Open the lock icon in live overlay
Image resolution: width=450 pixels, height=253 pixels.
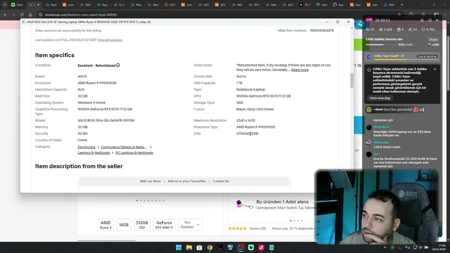point(422,20)
